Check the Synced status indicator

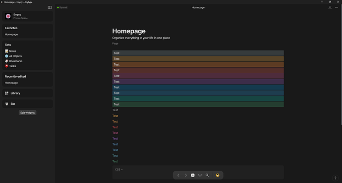pos(62,7)
